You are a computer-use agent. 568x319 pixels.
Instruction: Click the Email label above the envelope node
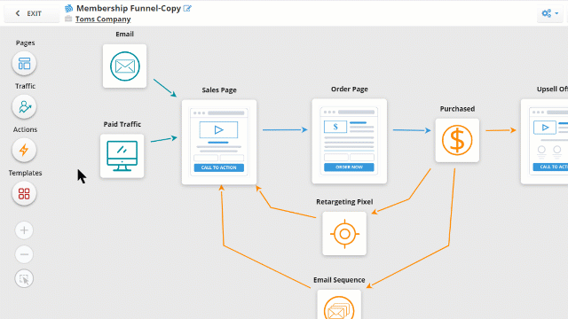coord(124,34)
